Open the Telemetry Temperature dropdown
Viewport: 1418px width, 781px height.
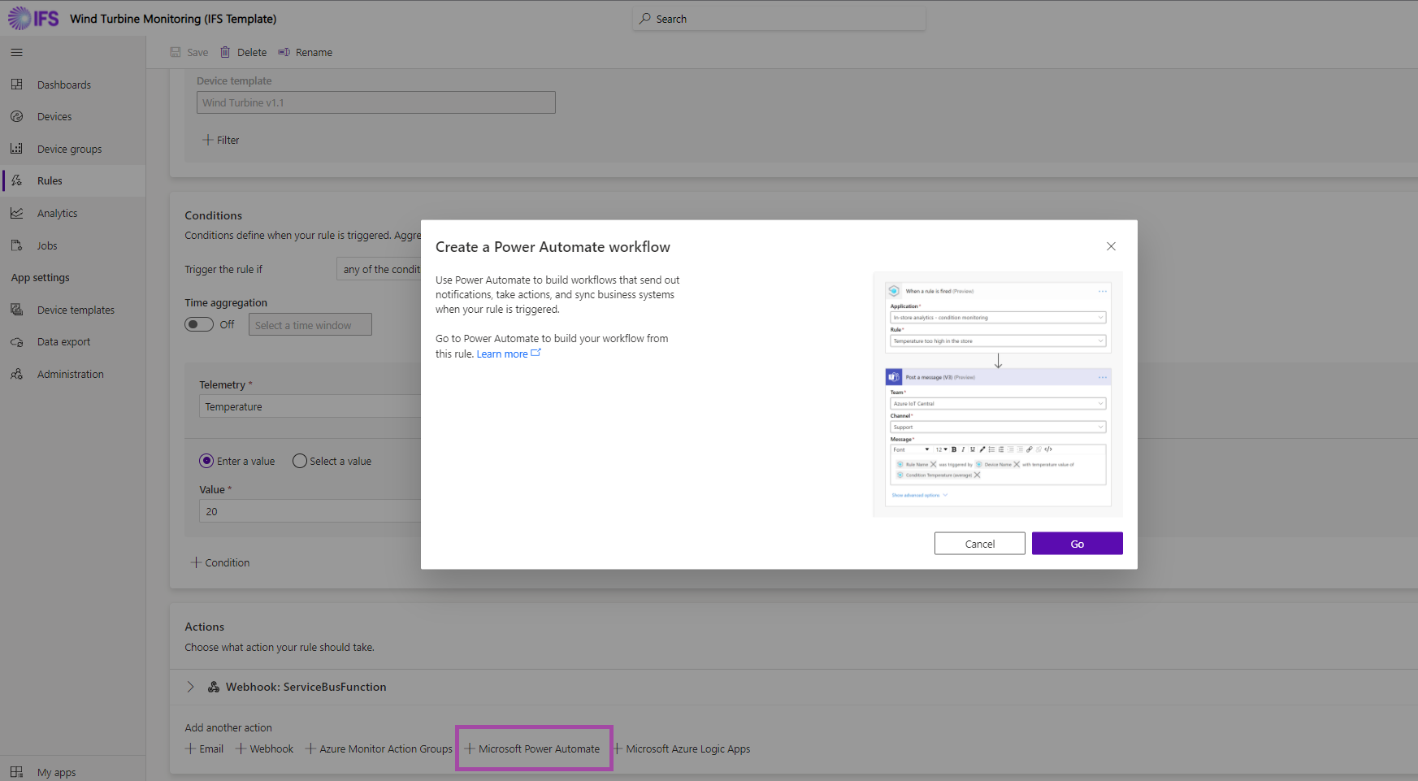point(309,406)
